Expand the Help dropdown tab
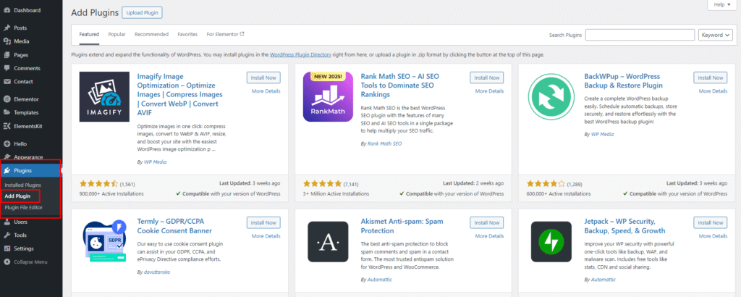 (722, 5)
